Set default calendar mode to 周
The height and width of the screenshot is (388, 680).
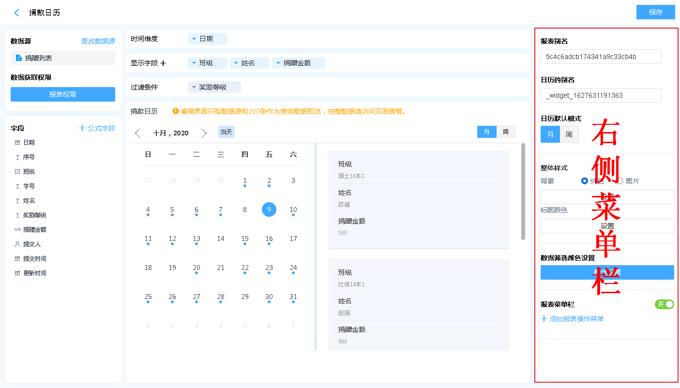point(569,134)
